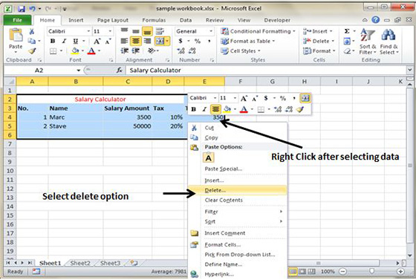Toggle Wrap Text in the ribbon
The width and height of the screenshot is (416, 280).
(x=160, y=31)
